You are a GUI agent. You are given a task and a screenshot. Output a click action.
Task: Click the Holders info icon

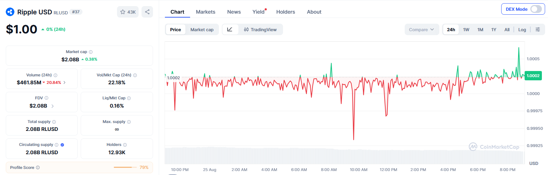coord(125,145)
